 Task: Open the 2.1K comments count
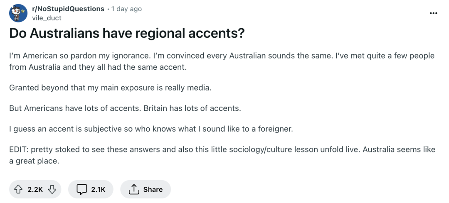pyautogui.click(x=98, y=189)
